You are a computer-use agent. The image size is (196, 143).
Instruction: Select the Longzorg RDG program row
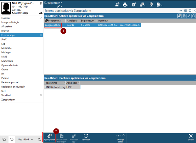pos(92,25)
